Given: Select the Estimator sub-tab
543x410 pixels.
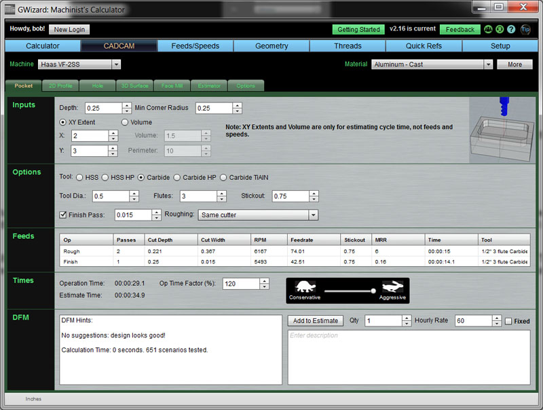Looking at the screenshot, I should point(209,86).
